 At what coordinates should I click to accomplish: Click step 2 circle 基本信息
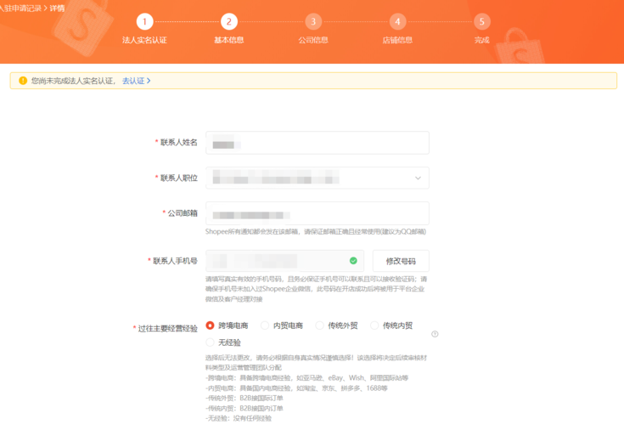229,21
